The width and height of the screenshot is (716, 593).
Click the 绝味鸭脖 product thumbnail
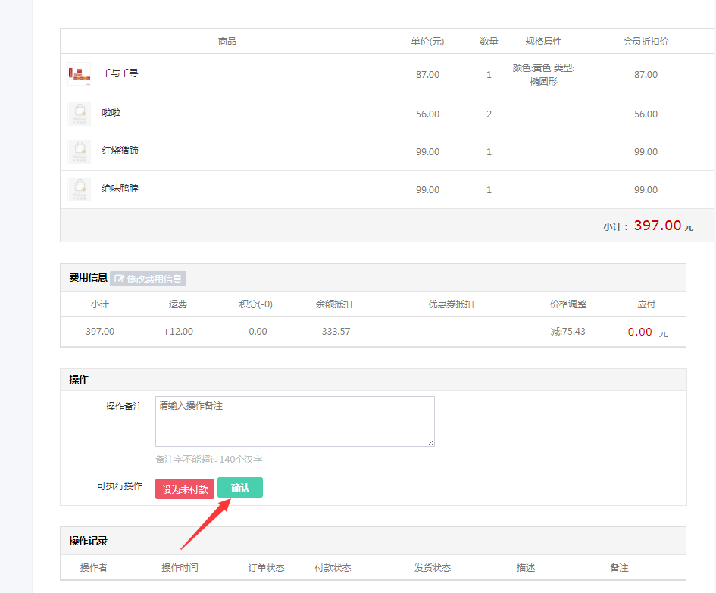(79, 189)
